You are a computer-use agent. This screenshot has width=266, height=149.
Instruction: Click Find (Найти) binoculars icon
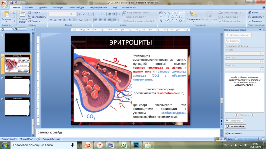click(x=250, y=13)
